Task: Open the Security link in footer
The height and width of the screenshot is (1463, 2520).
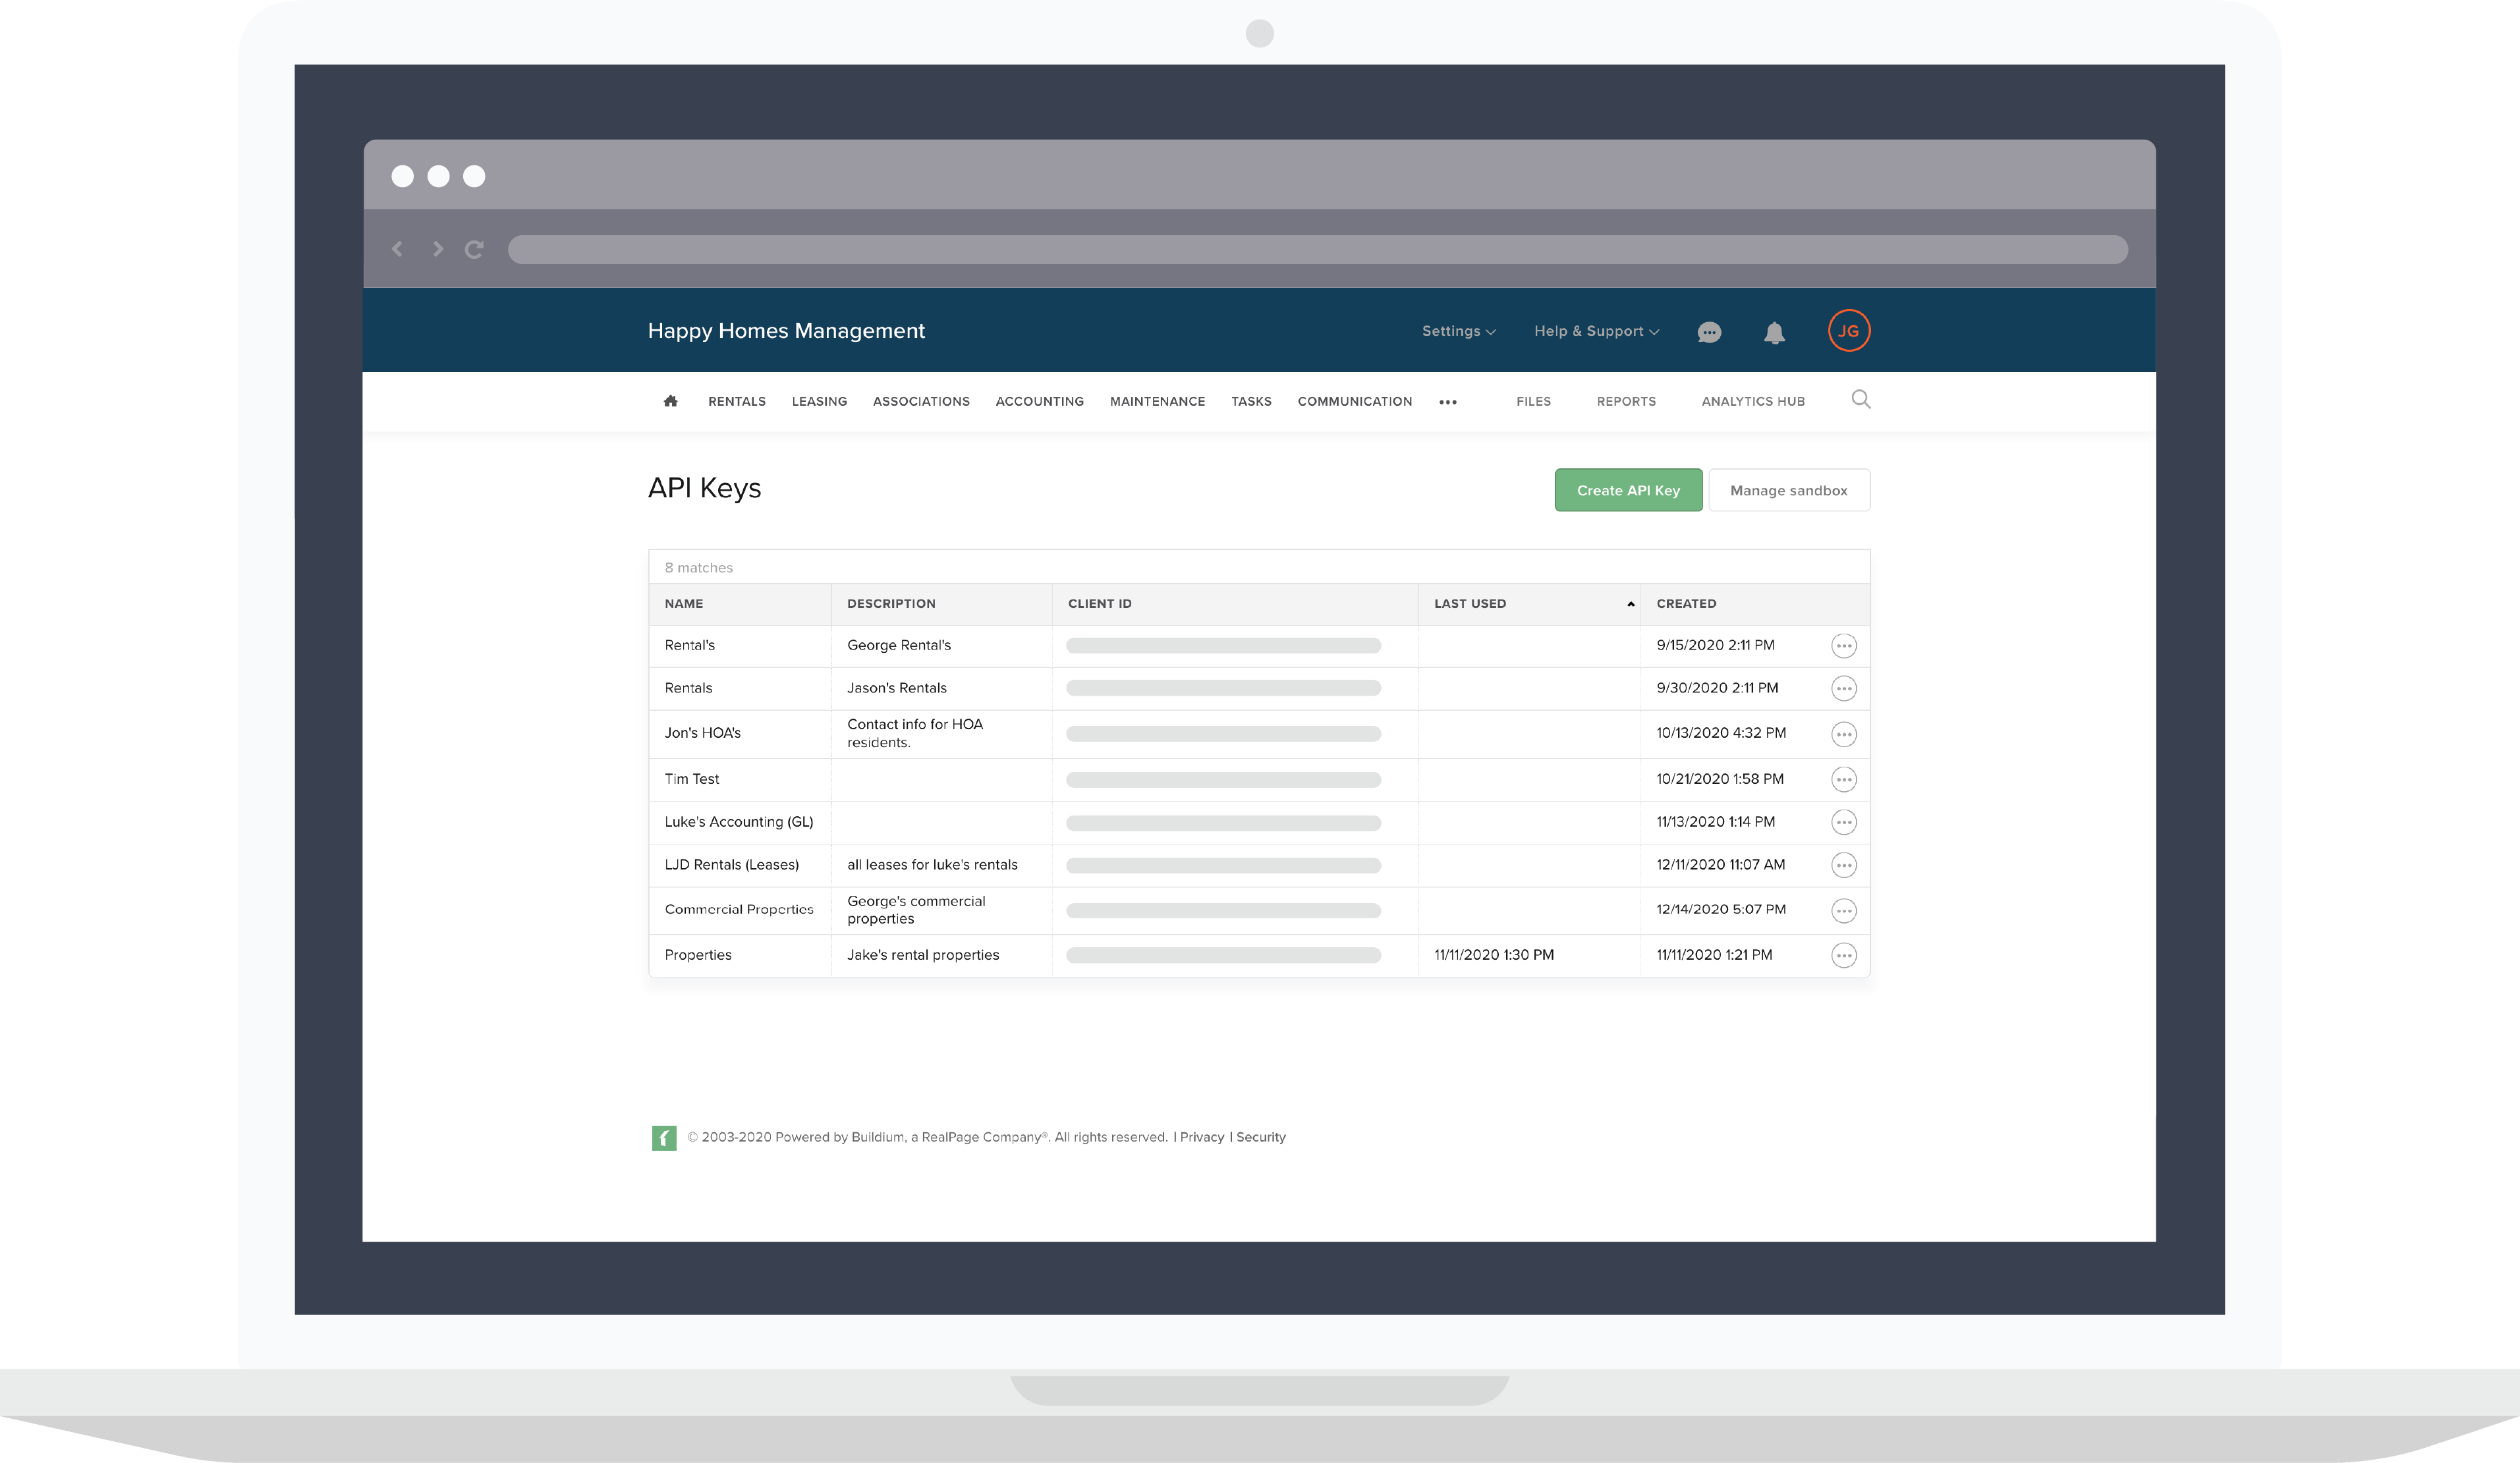Action: click(x=1260, y=1137)
